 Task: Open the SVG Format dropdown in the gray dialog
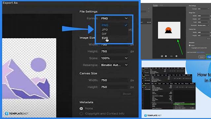(x=203, y=9)
